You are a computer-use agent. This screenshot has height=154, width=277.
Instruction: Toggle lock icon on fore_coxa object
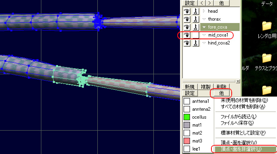pyautogui.click(x=196, y=27)
